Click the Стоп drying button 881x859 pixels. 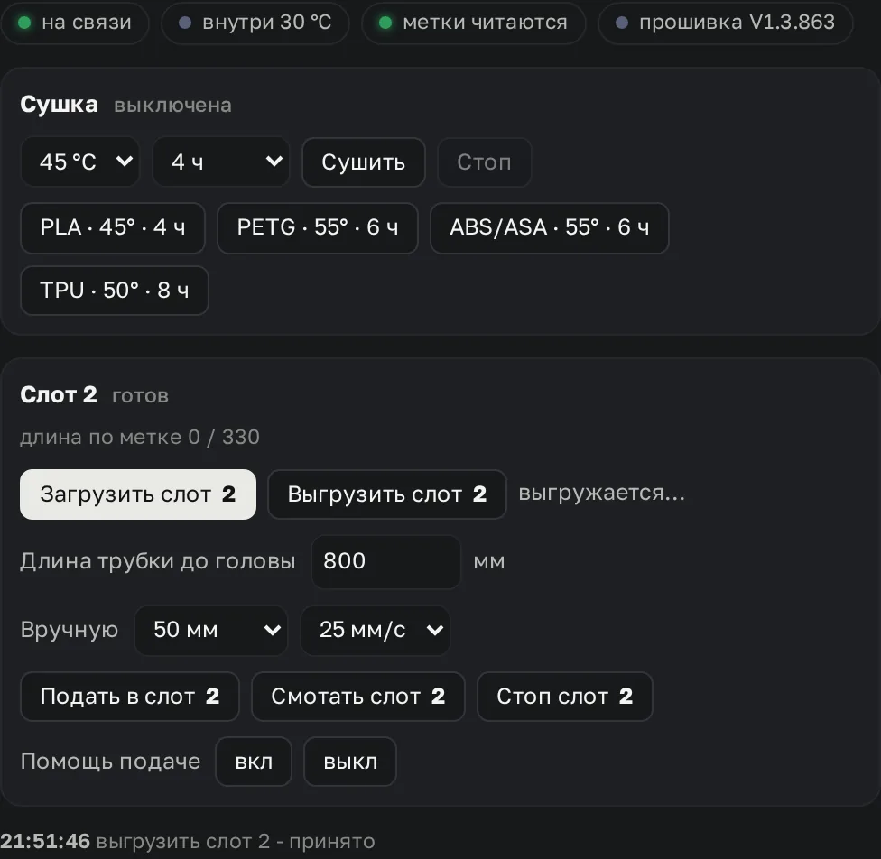[x=485, y=162]
